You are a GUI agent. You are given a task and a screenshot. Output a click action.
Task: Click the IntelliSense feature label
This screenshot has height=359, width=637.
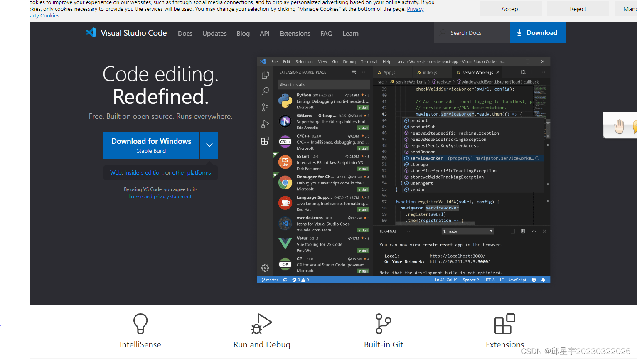pyautogui.click(x=140, y=345)
